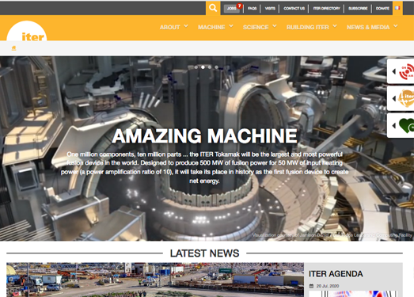Expand the News & Media dropdown

(372, 27)
